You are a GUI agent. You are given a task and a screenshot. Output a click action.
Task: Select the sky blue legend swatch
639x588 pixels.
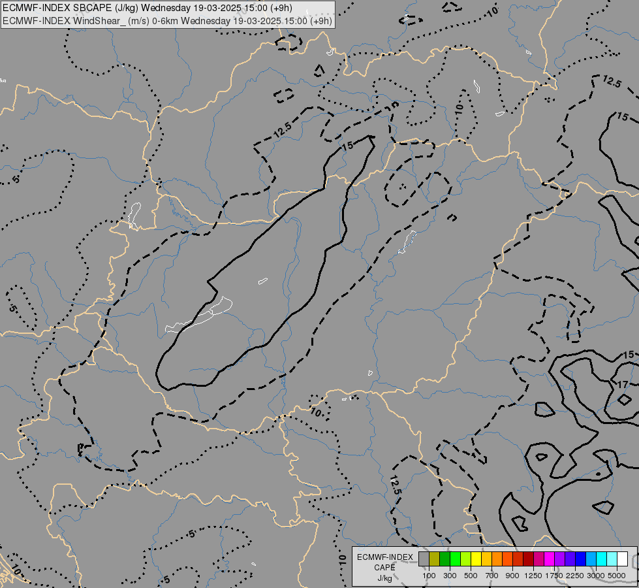click(591, 559)
